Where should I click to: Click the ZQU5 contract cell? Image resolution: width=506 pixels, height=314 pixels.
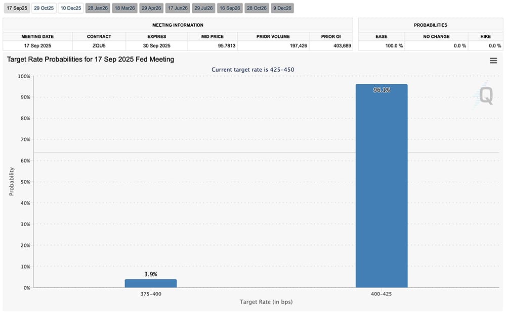(99, 45)
